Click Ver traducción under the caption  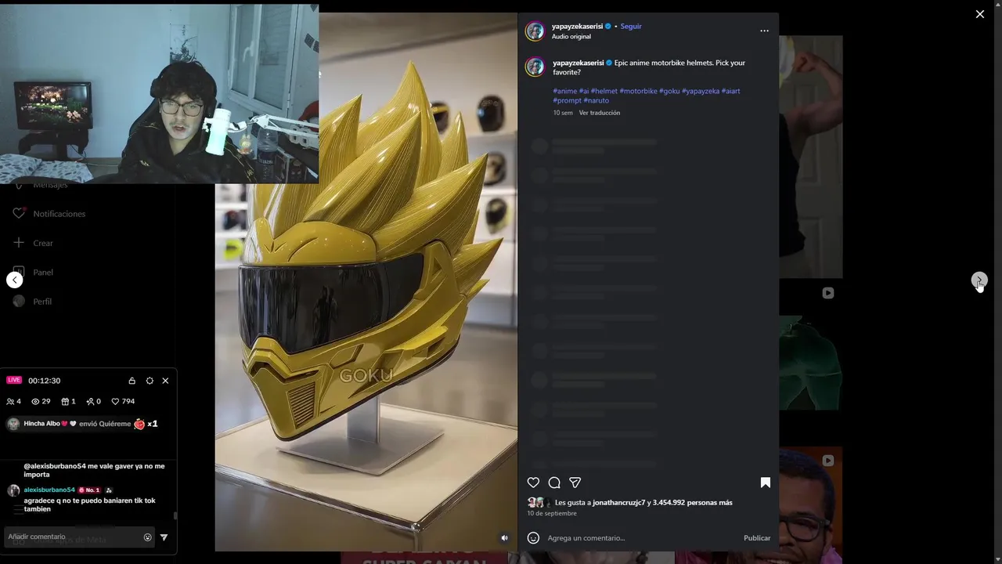(x=600, y=113)
